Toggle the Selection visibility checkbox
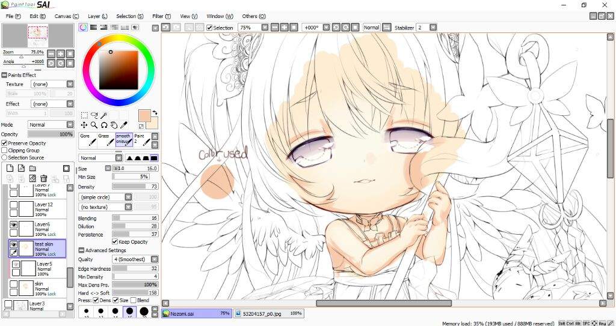 [x=209, y=28]
